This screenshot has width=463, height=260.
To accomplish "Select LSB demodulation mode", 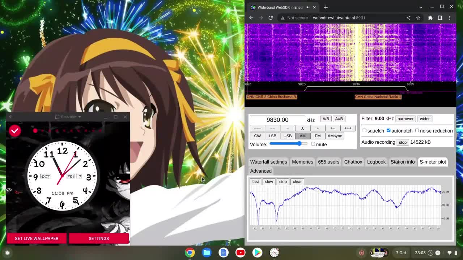I will point(272,136).
